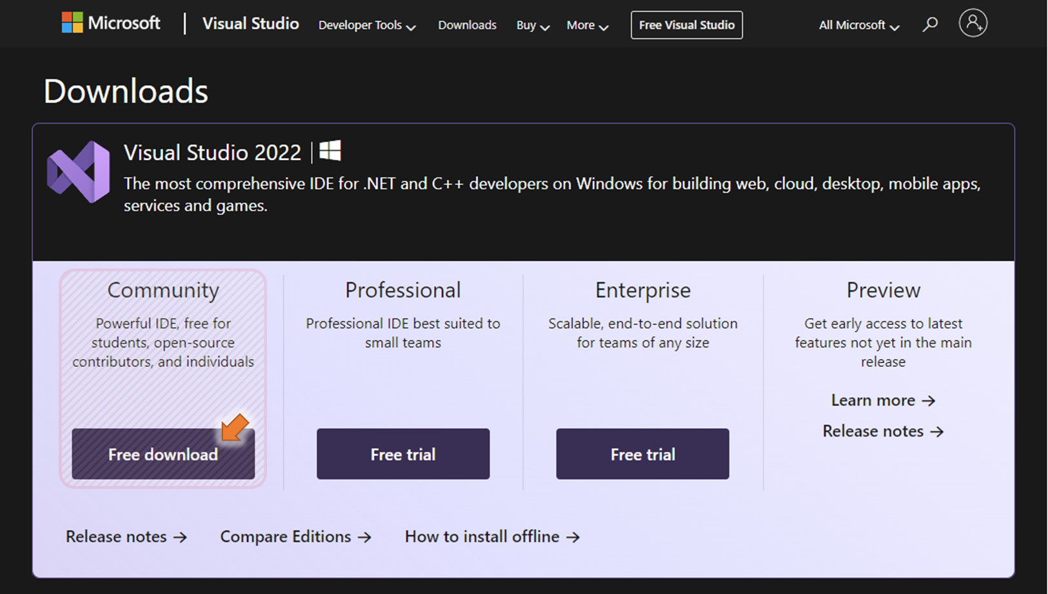Open How to install offline link
The height and width of the screenshot is (594, 1048).
493,537
